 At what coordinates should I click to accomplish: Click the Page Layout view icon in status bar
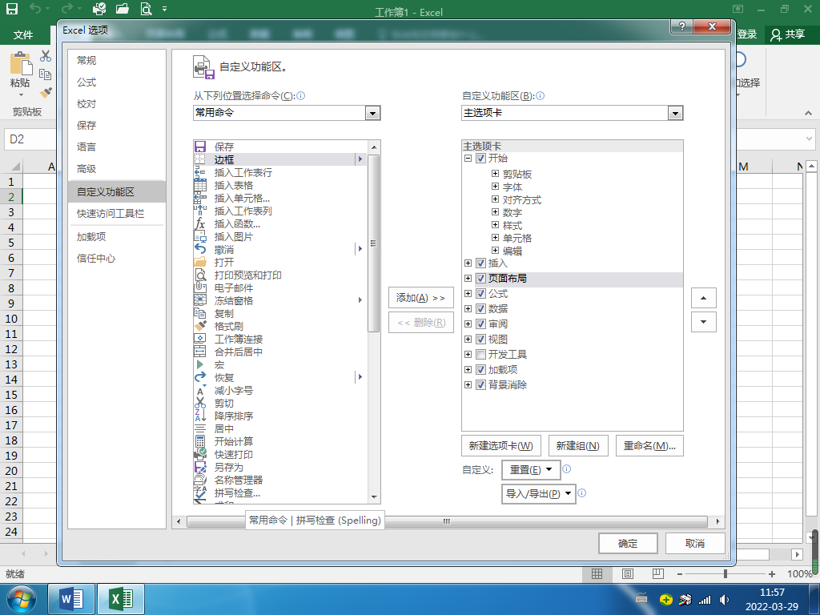pyautogui.click(x=628, y=573)
